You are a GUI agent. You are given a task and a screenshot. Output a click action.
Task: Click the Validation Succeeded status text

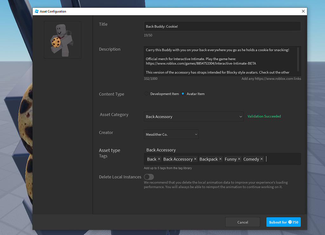tap(264, 116)
